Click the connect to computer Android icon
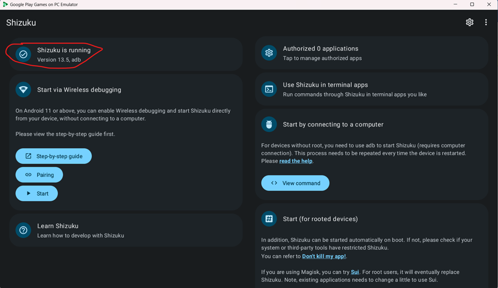This screenshot has height=288, width=498. click(269, 124)
